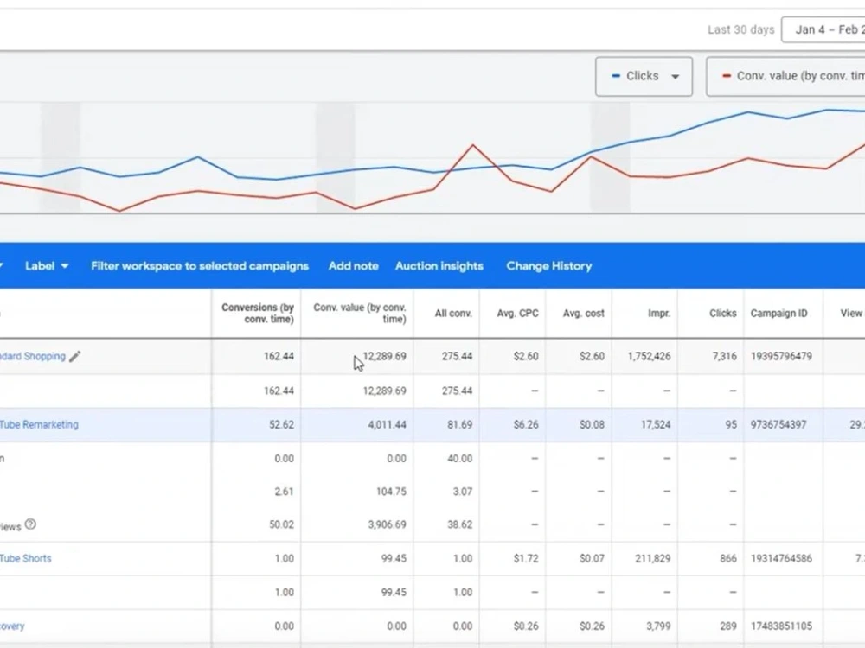Image resolution: width=865 pixels, height=648 pixels.
Task: Open the Conv. value metric dropdown
Action: (786, 76)
